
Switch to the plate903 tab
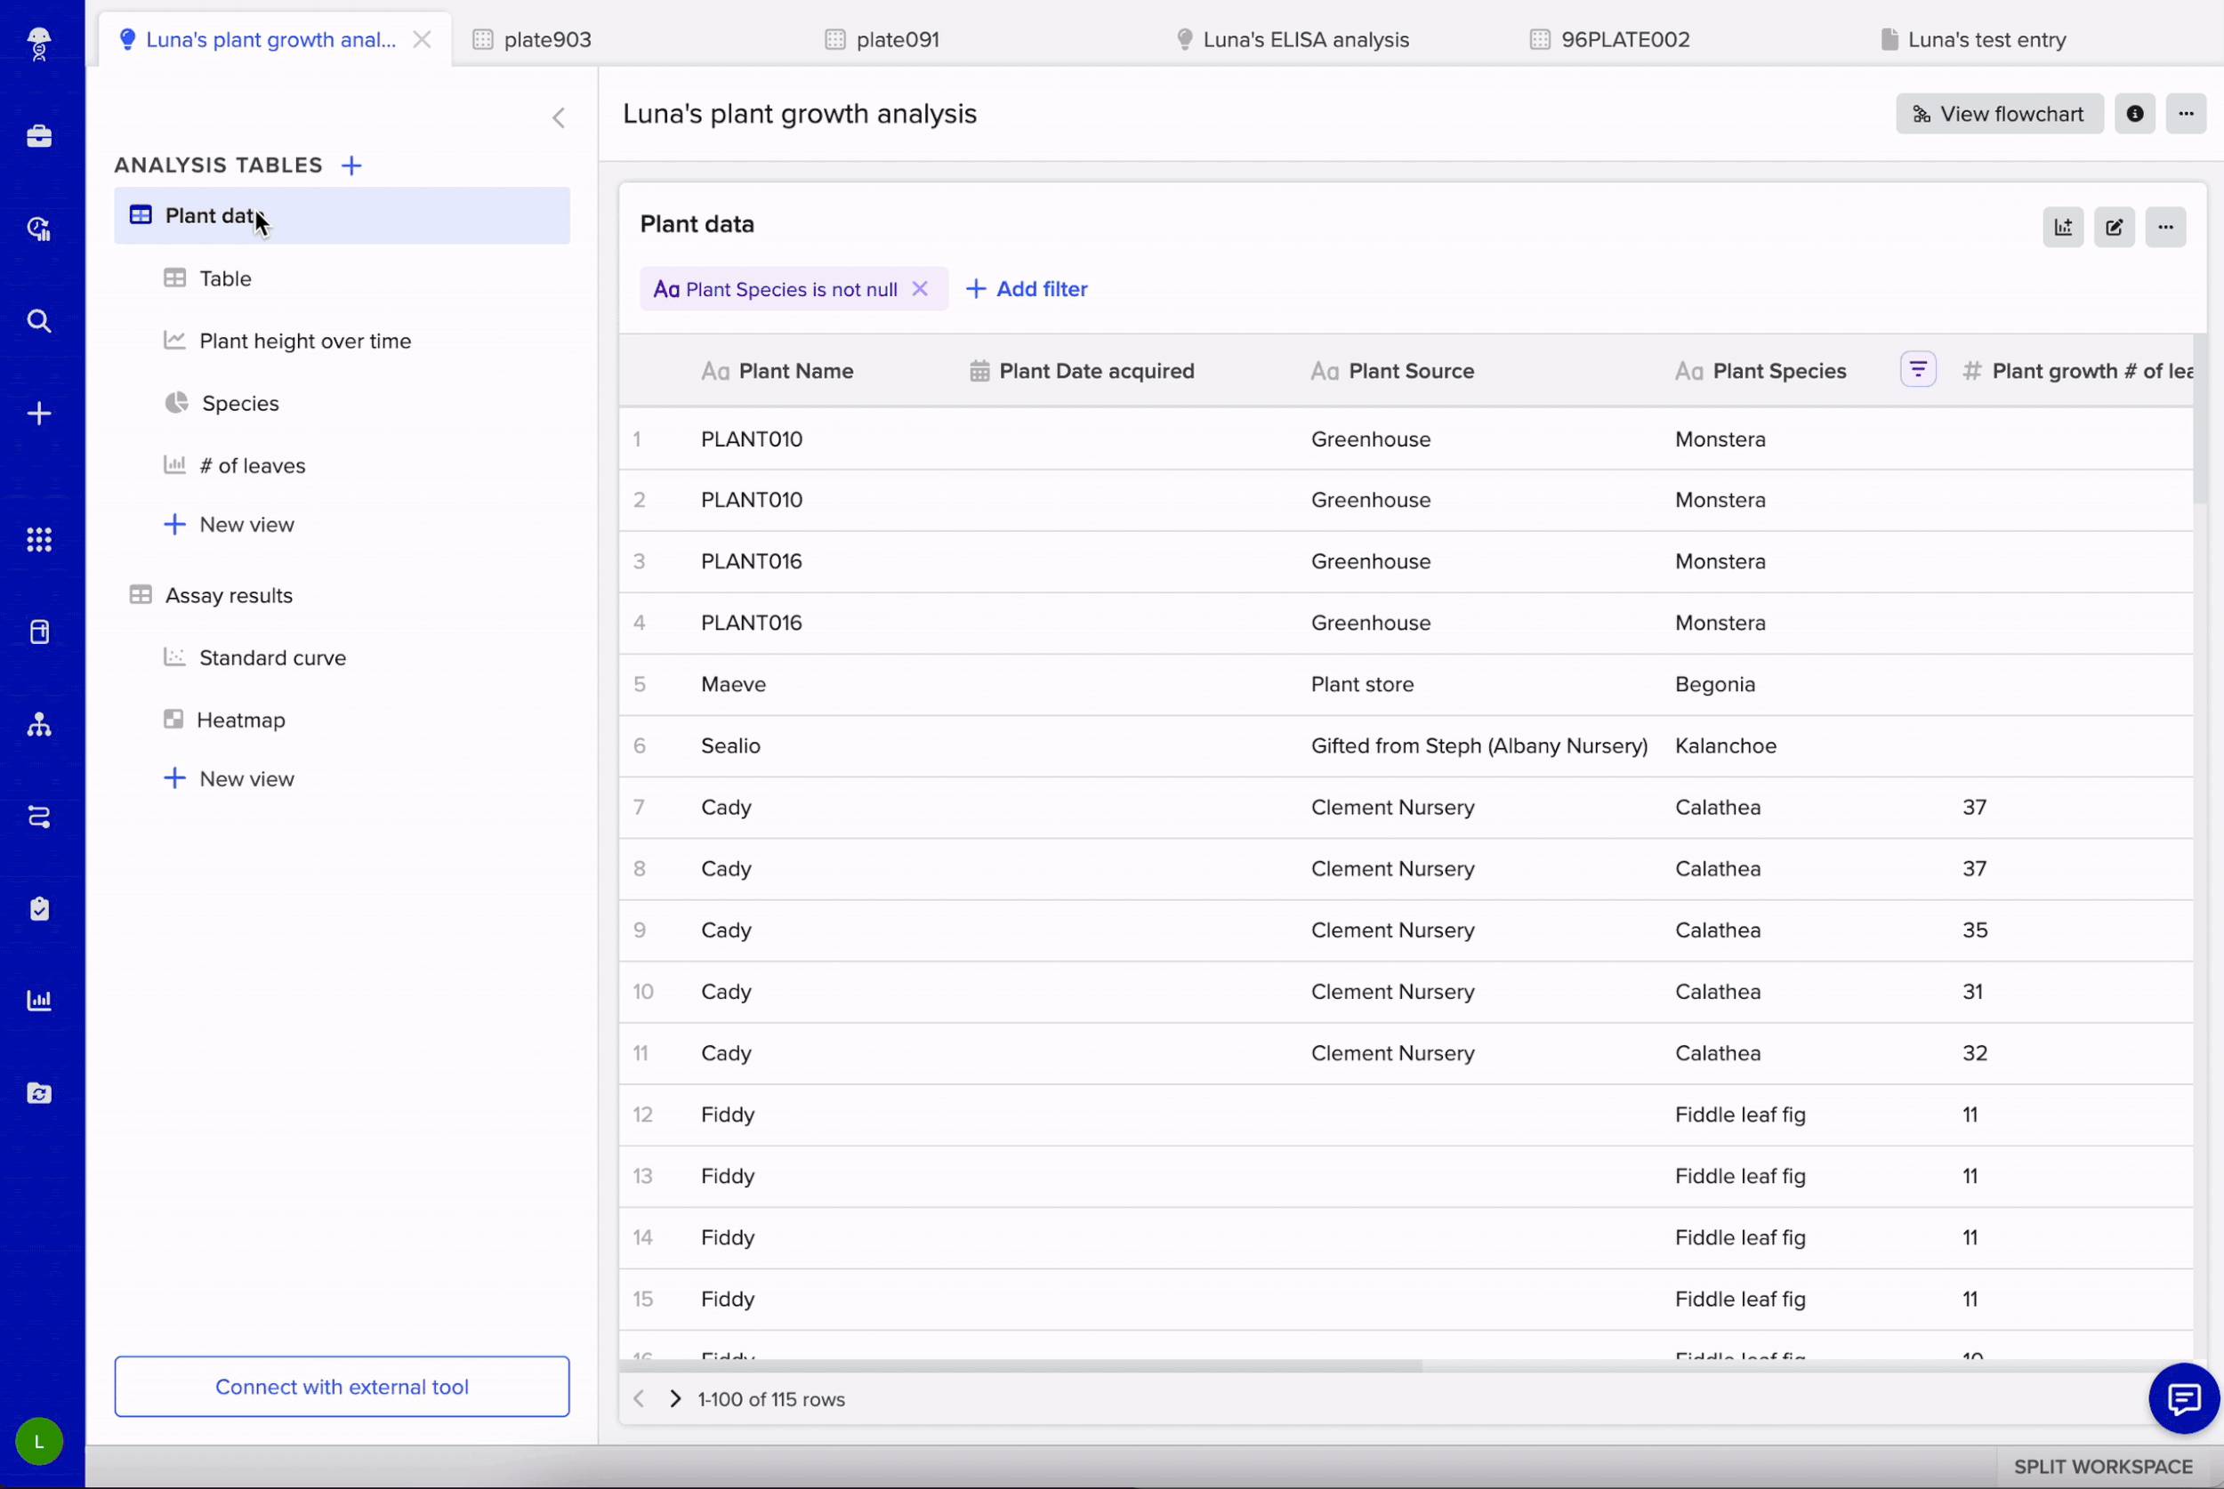[547, 40]
